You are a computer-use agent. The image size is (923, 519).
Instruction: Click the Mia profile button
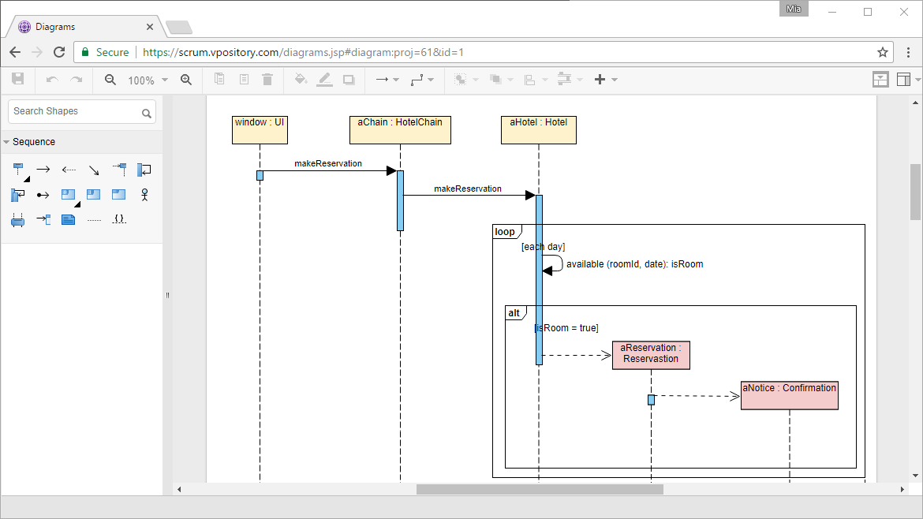(794, 8)
